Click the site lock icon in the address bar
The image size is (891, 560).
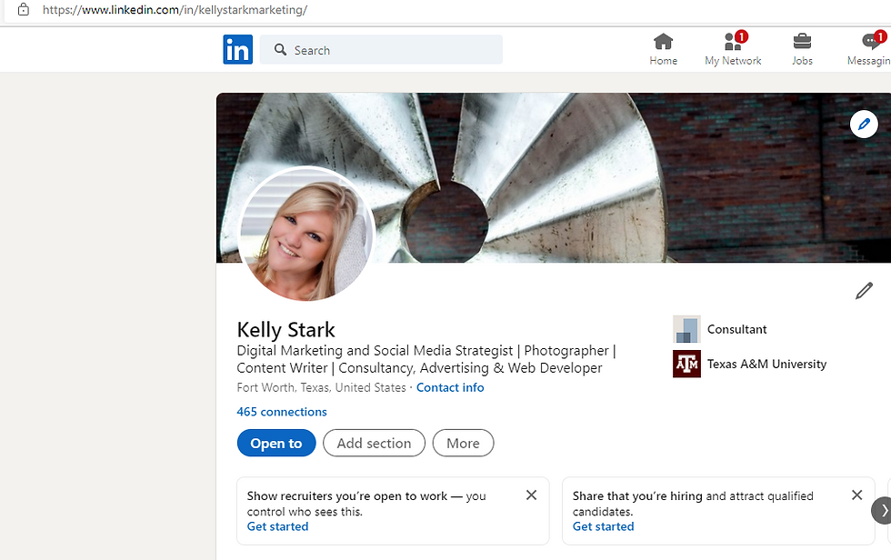(x=24, y=10)
